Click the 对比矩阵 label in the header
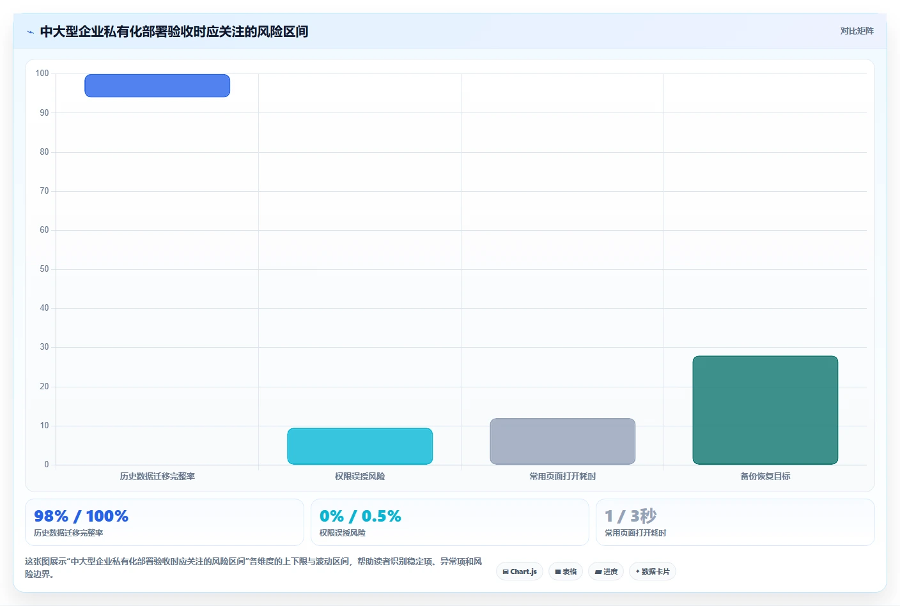Screen dimensions: 900x606 pos(857,31)
